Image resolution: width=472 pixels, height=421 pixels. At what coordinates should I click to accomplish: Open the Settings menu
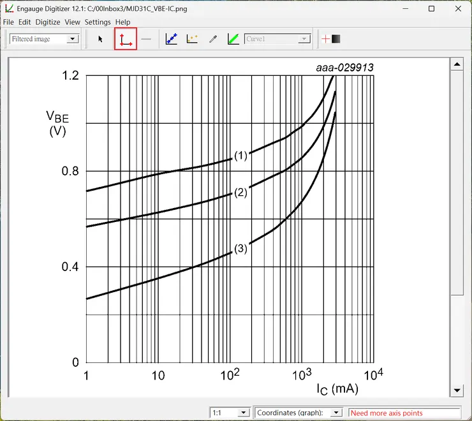point(98,22)
